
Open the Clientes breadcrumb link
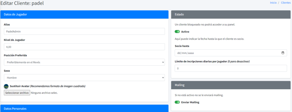point(286,3)
